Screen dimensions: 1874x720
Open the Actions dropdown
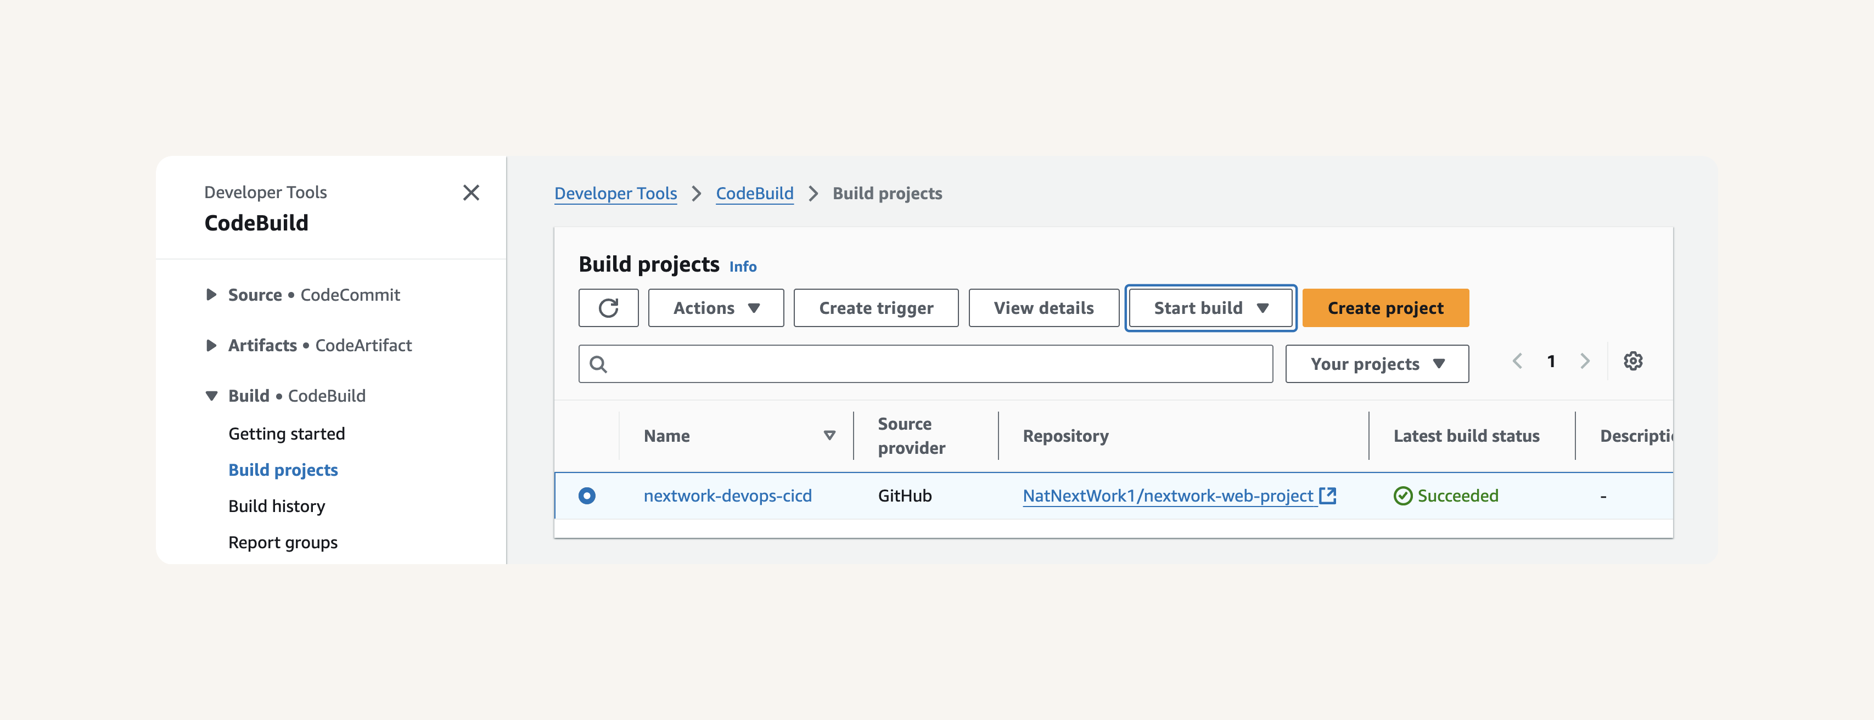(x=716, y=308)
